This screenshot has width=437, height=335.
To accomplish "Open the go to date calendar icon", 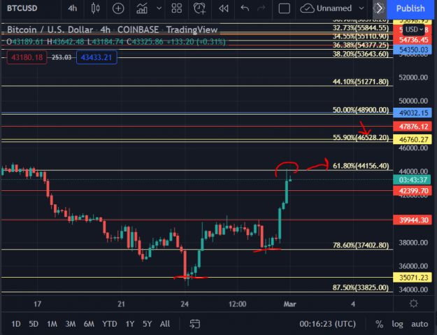I will click(195, 324).
